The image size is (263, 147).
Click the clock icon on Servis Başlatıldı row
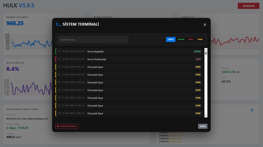pyautogui.click(x=59, y=51)
